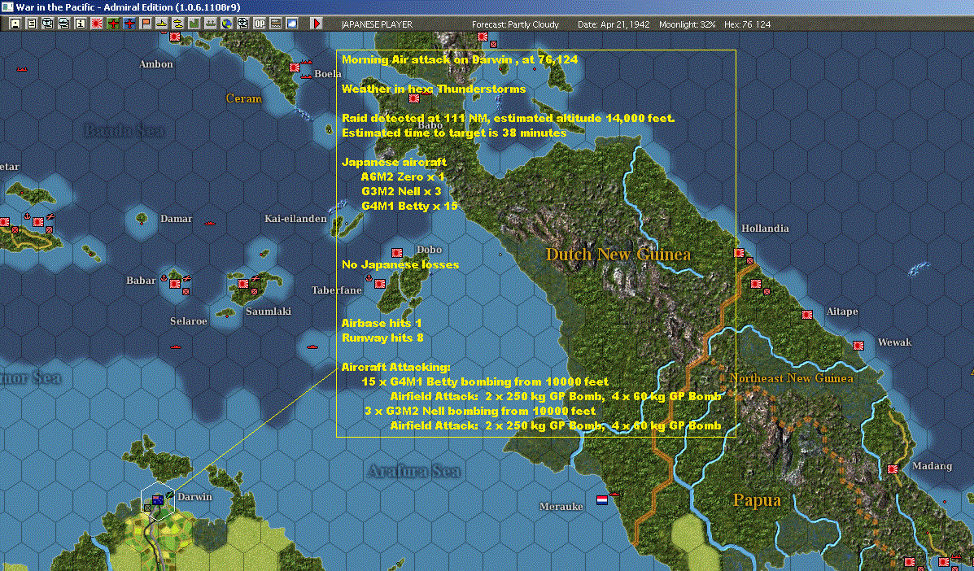The width and height of the screenshot is (974, 571).
Task: Click red task force ship south of Taberfane
Action: point(312,347)
